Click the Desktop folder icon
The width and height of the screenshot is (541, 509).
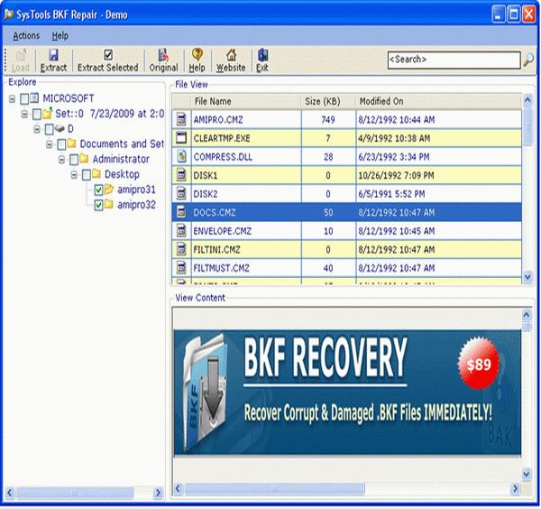pyautogui.click(x=96, y=173)
